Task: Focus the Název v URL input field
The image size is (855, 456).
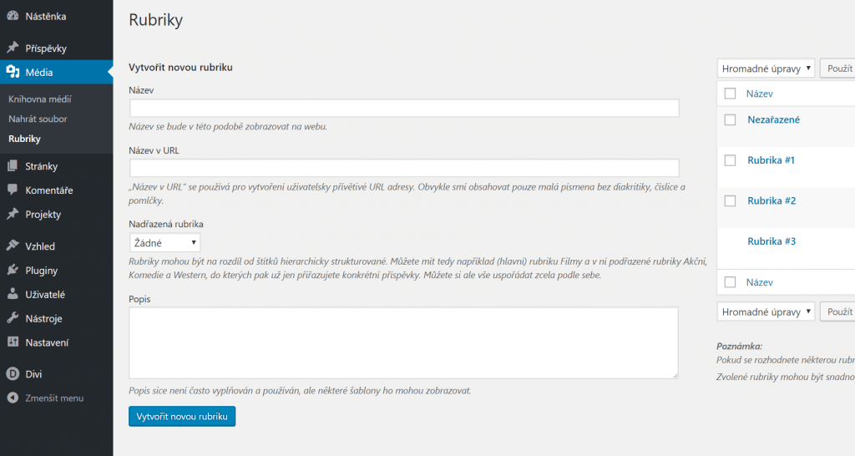Action: pos(404,168)
